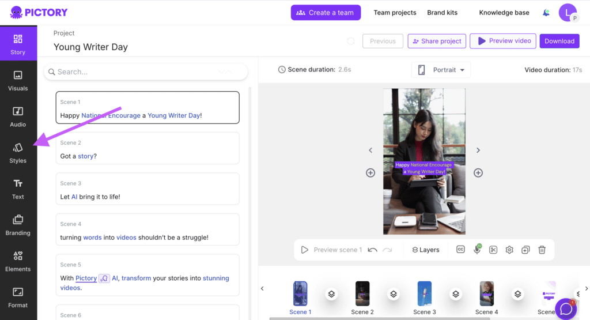The height and width of the screenshot is (320, 590).
Task: Duplicate the scene
Action: 525,250
